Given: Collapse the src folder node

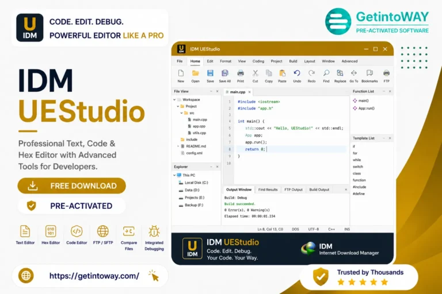Looking at the screenshot, I should pos(181,113).
